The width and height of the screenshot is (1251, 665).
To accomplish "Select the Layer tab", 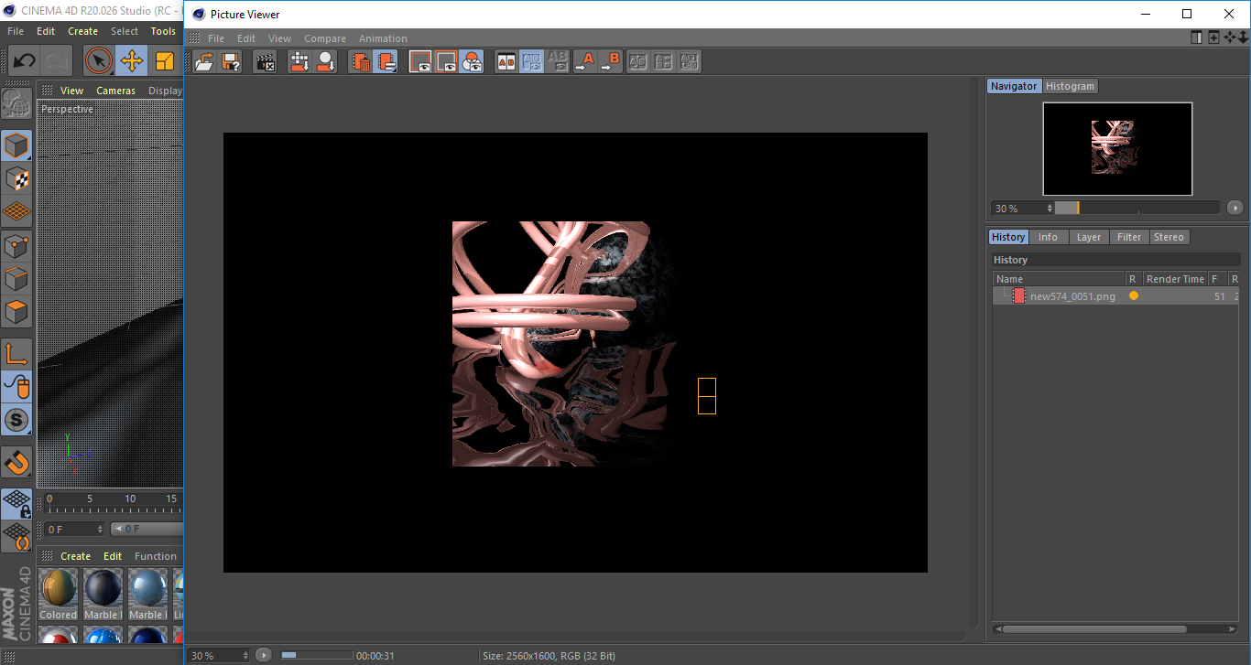I will click(x=1089, y=237).
